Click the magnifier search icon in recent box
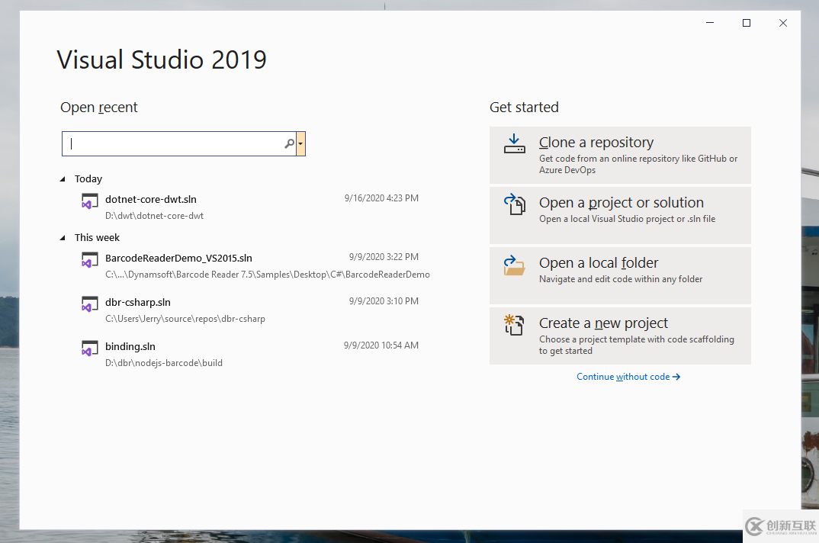Screen dimensions: 819x543 [289, 143]
